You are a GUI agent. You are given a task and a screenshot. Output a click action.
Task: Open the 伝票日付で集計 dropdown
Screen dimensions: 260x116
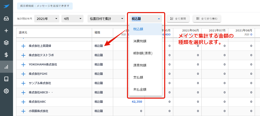pos(106,19)
